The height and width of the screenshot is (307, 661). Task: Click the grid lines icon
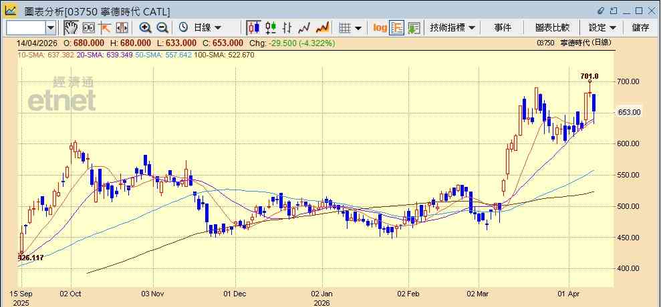click(346, 28)
